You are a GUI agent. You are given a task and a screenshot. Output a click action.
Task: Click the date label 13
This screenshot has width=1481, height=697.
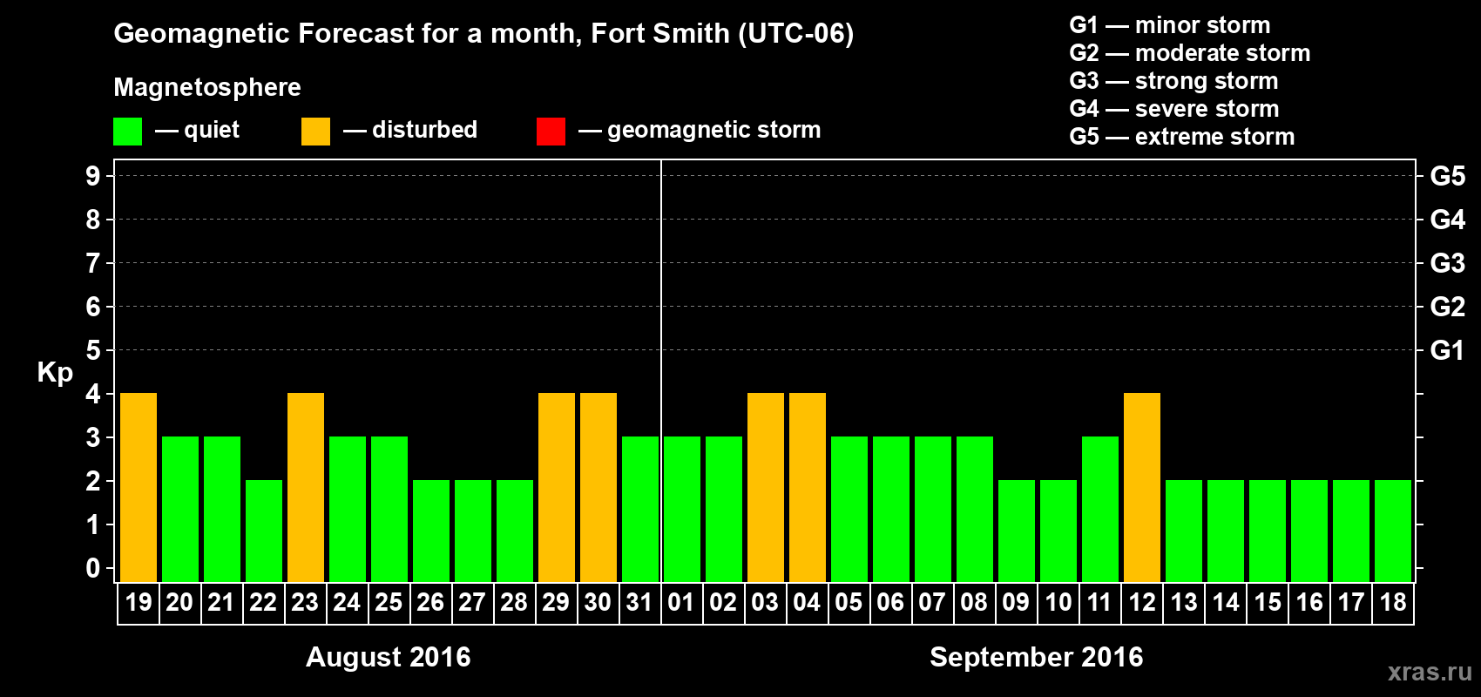[x=1184, y=602]
